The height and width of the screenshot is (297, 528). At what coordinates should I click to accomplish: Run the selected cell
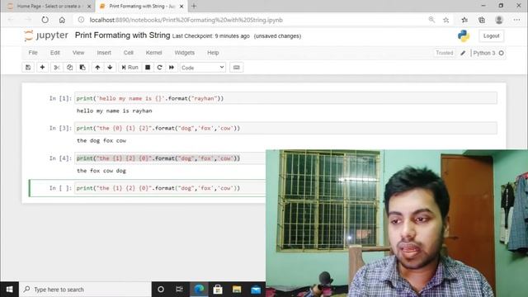pyautogui.click(x=130, y=68)
